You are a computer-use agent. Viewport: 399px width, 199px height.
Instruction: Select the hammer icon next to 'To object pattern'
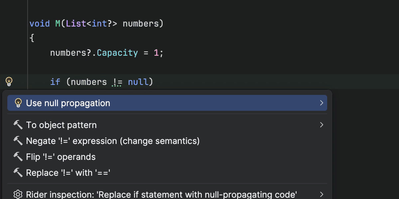pos(18,125)
